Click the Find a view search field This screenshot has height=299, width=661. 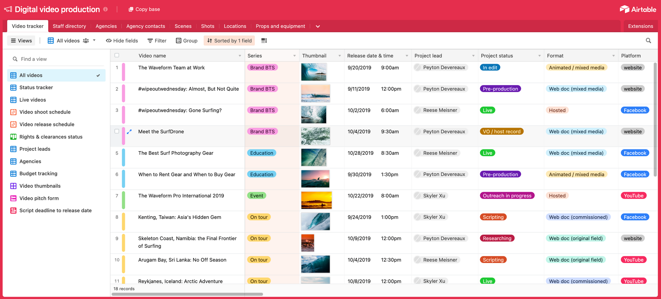(56, 59)
